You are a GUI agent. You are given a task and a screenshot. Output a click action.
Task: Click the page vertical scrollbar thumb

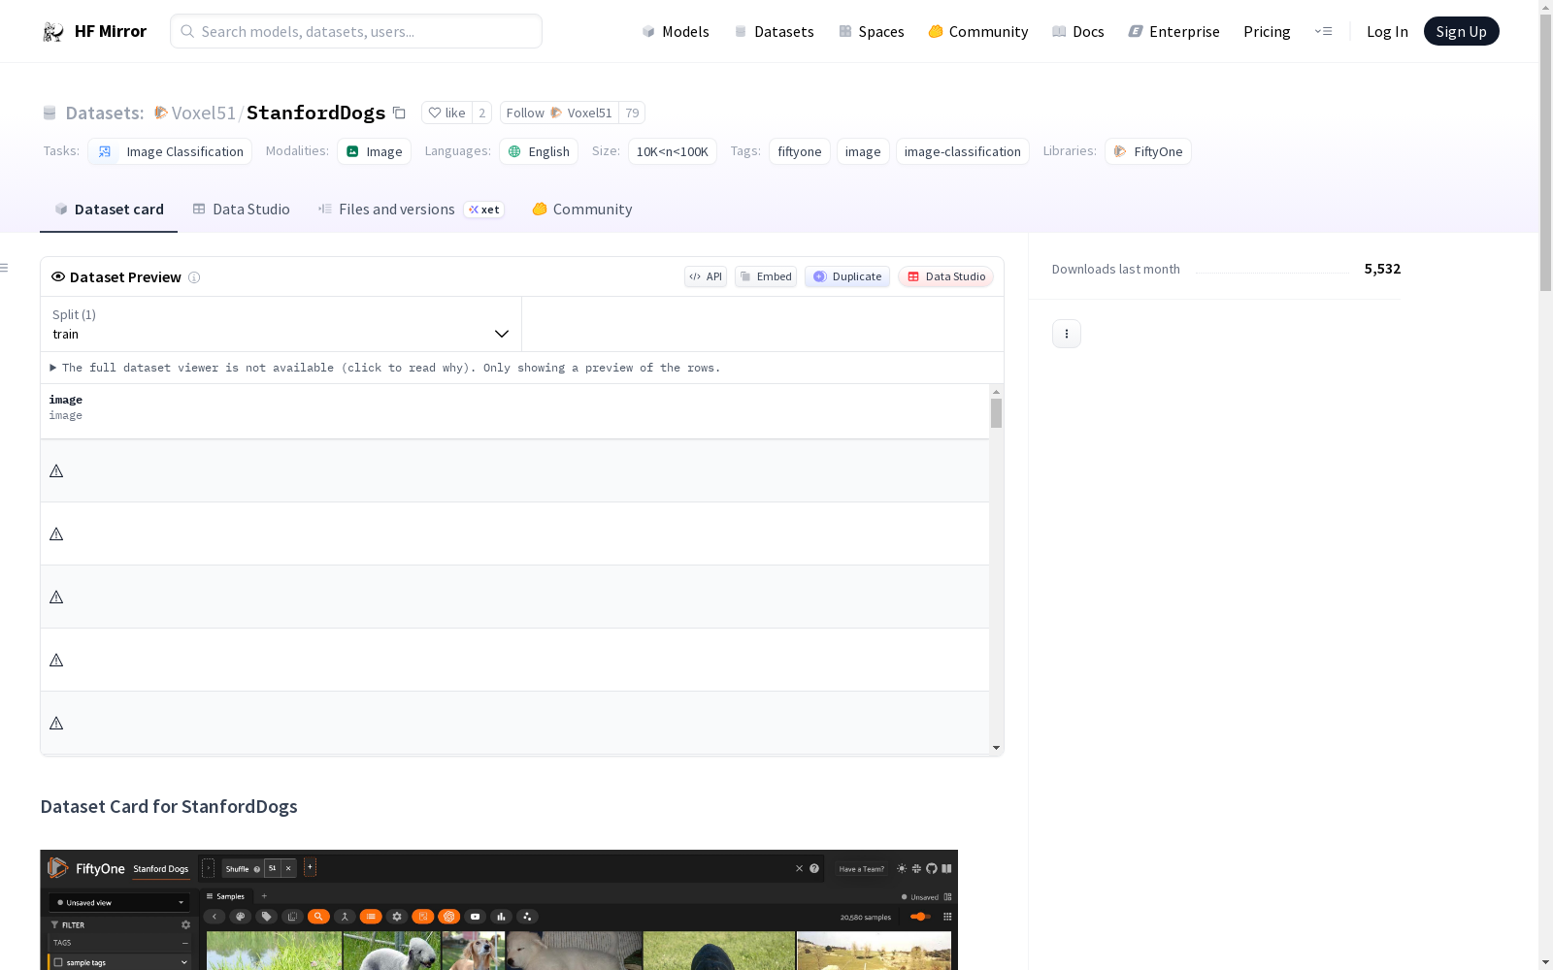point(1545,152)
